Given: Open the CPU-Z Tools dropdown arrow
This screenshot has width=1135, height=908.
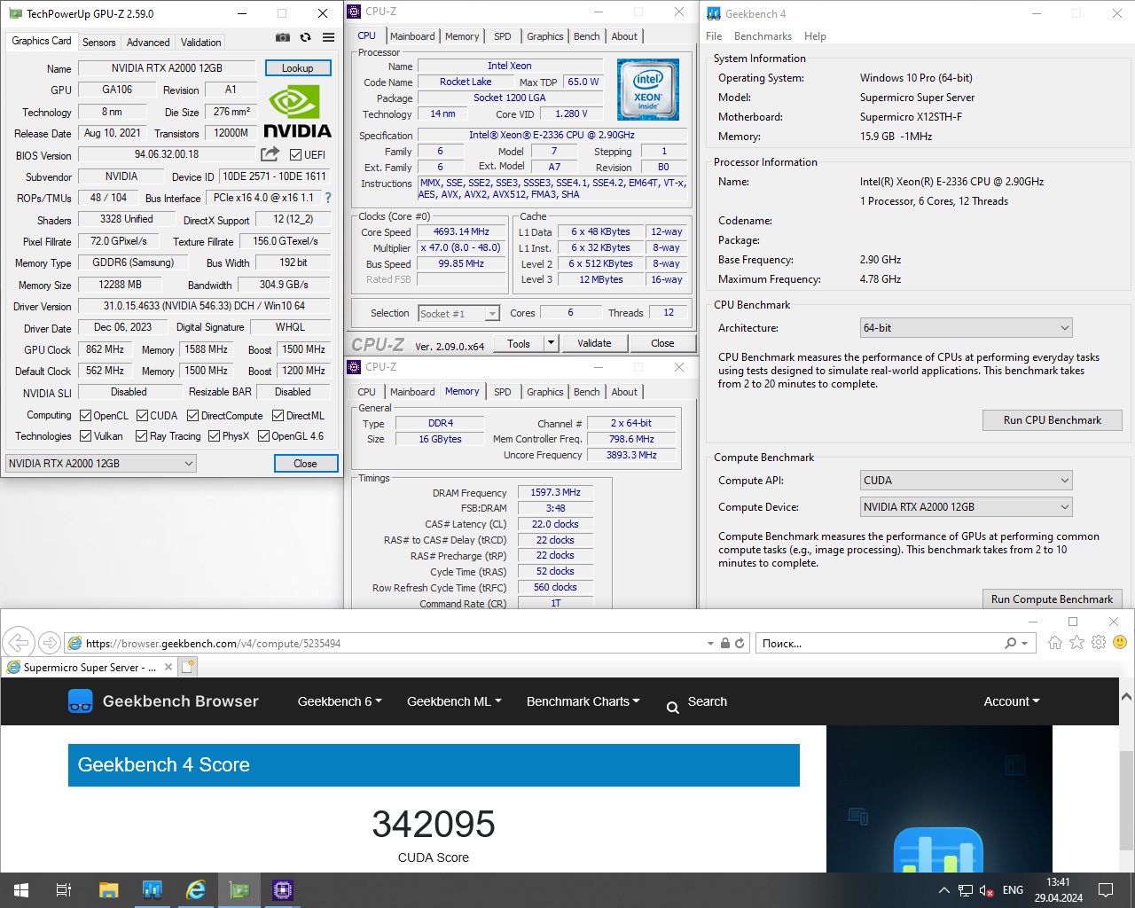Looking at the screenshot, I should click(551, 343).
